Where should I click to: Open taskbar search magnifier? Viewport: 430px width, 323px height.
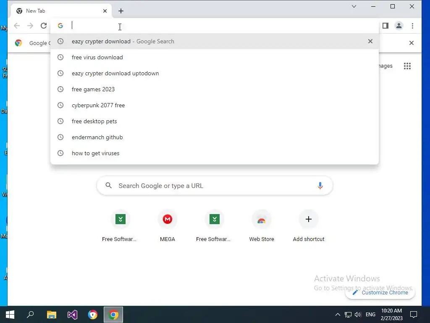pos(30,315)
